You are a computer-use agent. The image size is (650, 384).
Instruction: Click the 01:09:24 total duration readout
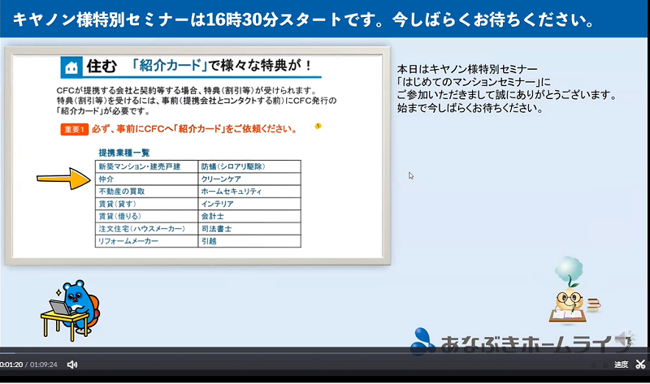click(44, 365)
